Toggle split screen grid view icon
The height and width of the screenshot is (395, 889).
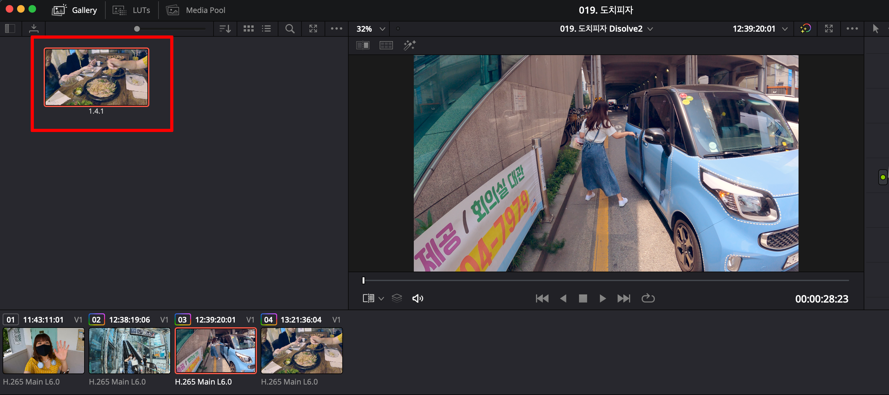point(386,45)
